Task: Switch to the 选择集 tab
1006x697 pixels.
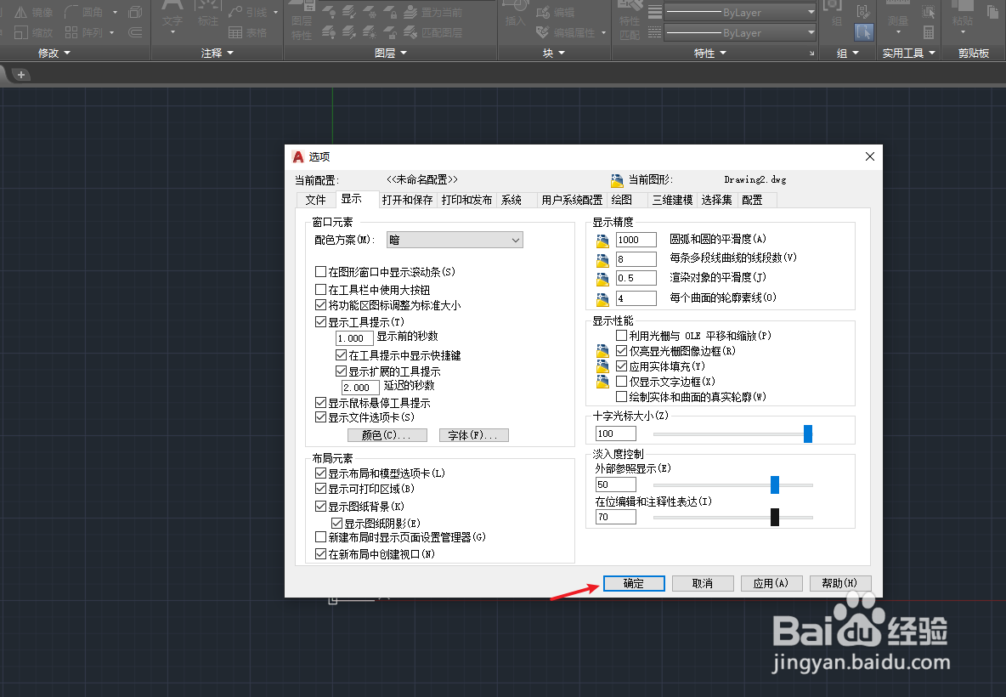Action: point(716,201)
